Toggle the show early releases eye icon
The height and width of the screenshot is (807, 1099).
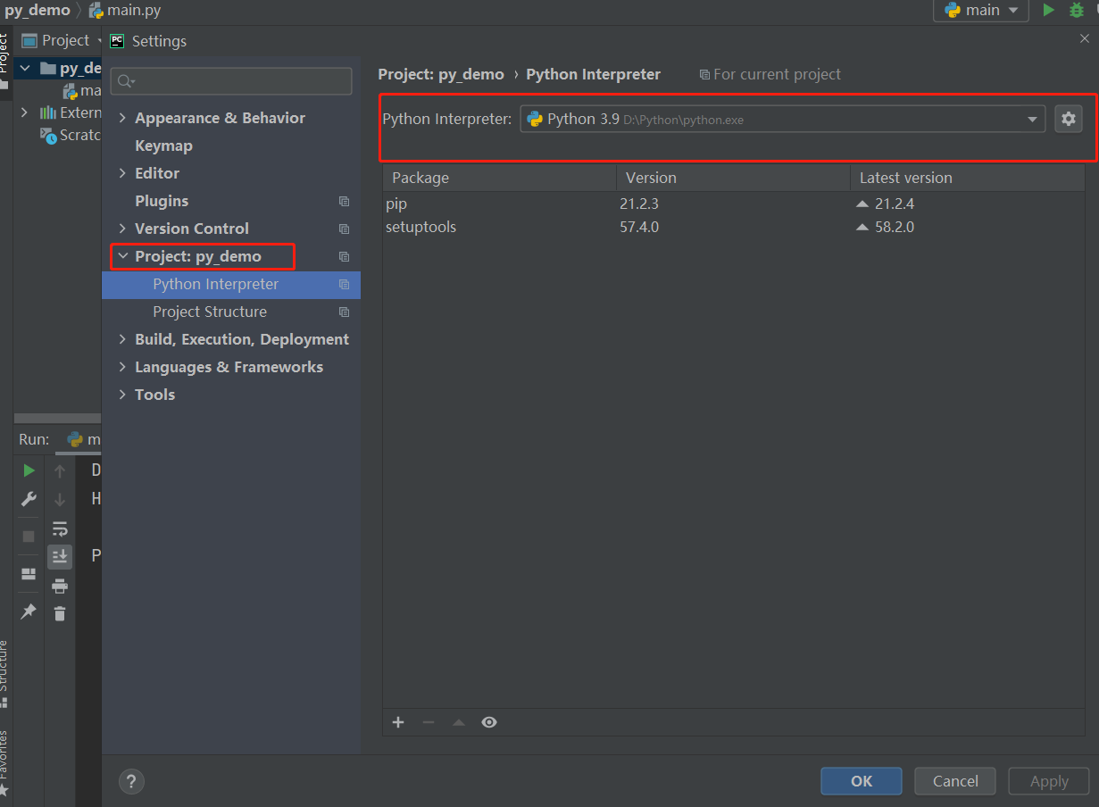(x=489, y=722)
